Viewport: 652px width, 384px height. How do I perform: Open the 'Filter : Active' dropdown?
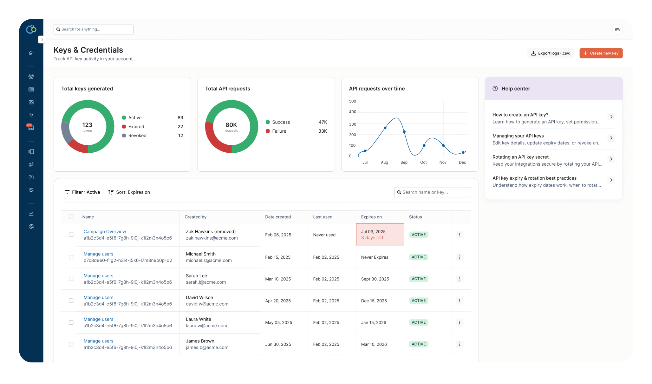[x=82, y=192]
